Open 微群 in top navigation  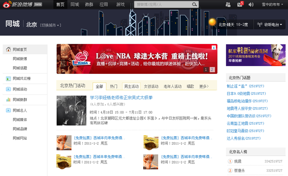pos(89,5)
